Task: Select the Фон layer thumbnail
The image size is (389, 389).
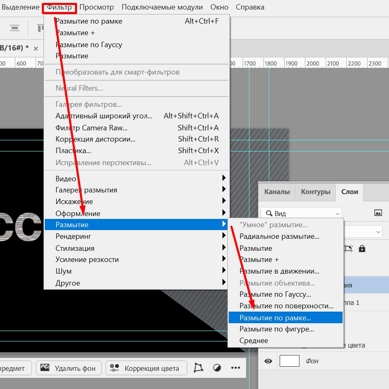Action: point(289,361)
